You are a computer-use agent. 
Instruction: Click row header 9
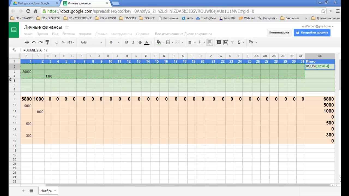point(14,99)
